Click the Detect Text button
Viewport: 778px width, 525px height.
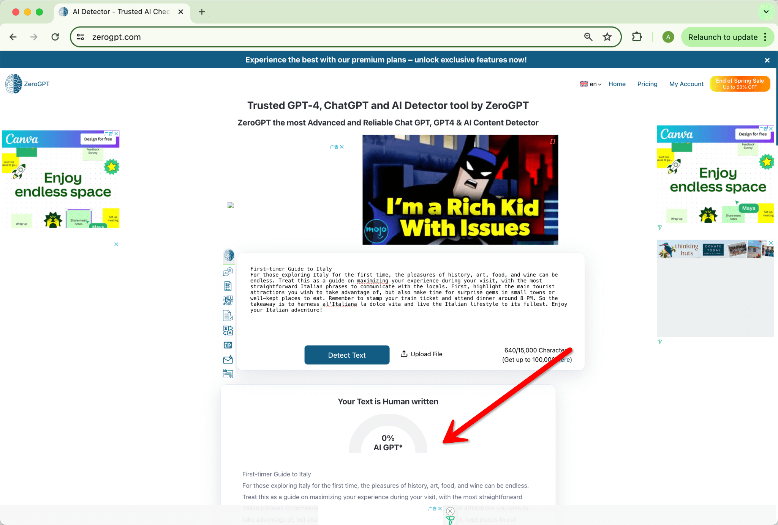pos(347,355)
